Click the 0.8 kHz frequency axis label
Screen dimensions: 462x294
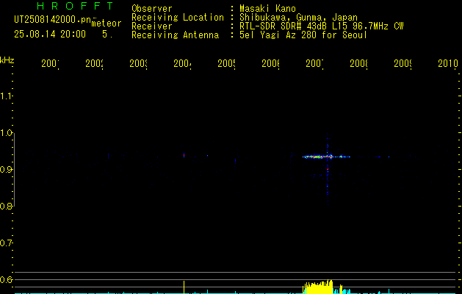pyautogui.click(x=6, y=206)
